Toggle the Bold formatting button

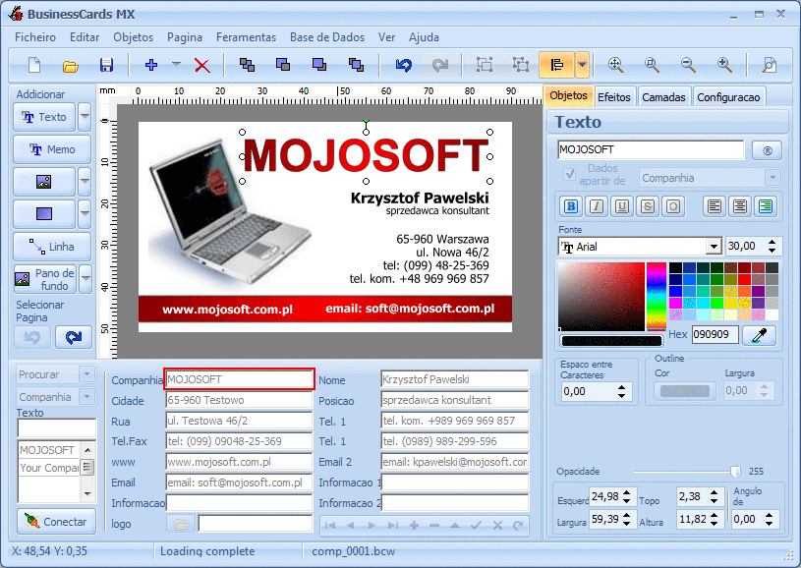click(x=571, y=206)
